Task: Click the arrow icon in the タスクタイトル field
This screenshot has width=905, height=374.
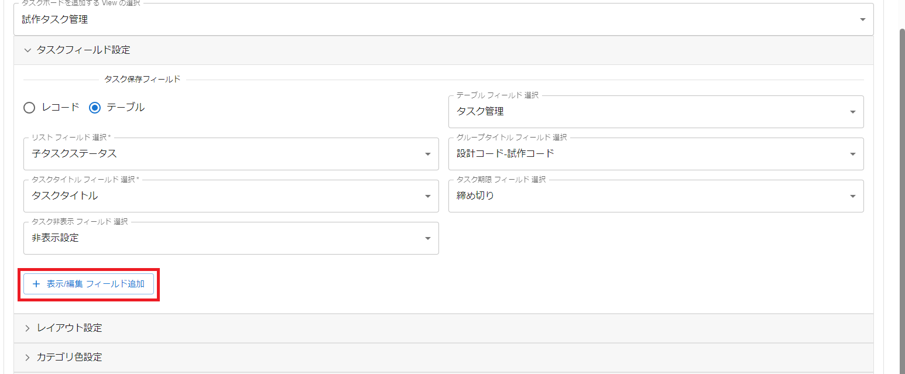Action: point(427,195)
